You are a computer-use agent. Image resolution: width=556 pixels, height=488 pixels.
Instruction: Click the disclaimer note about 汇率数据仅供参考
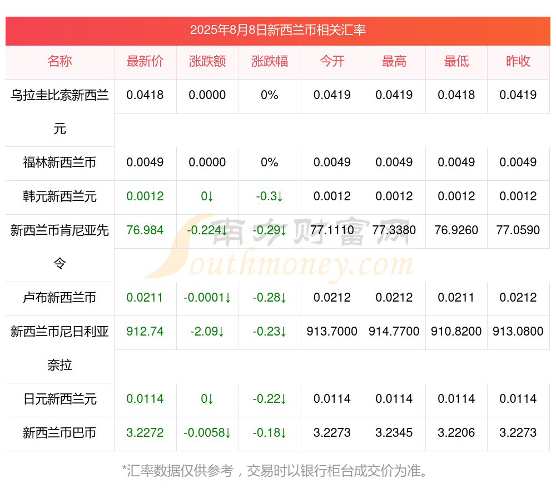click(275, 471)
